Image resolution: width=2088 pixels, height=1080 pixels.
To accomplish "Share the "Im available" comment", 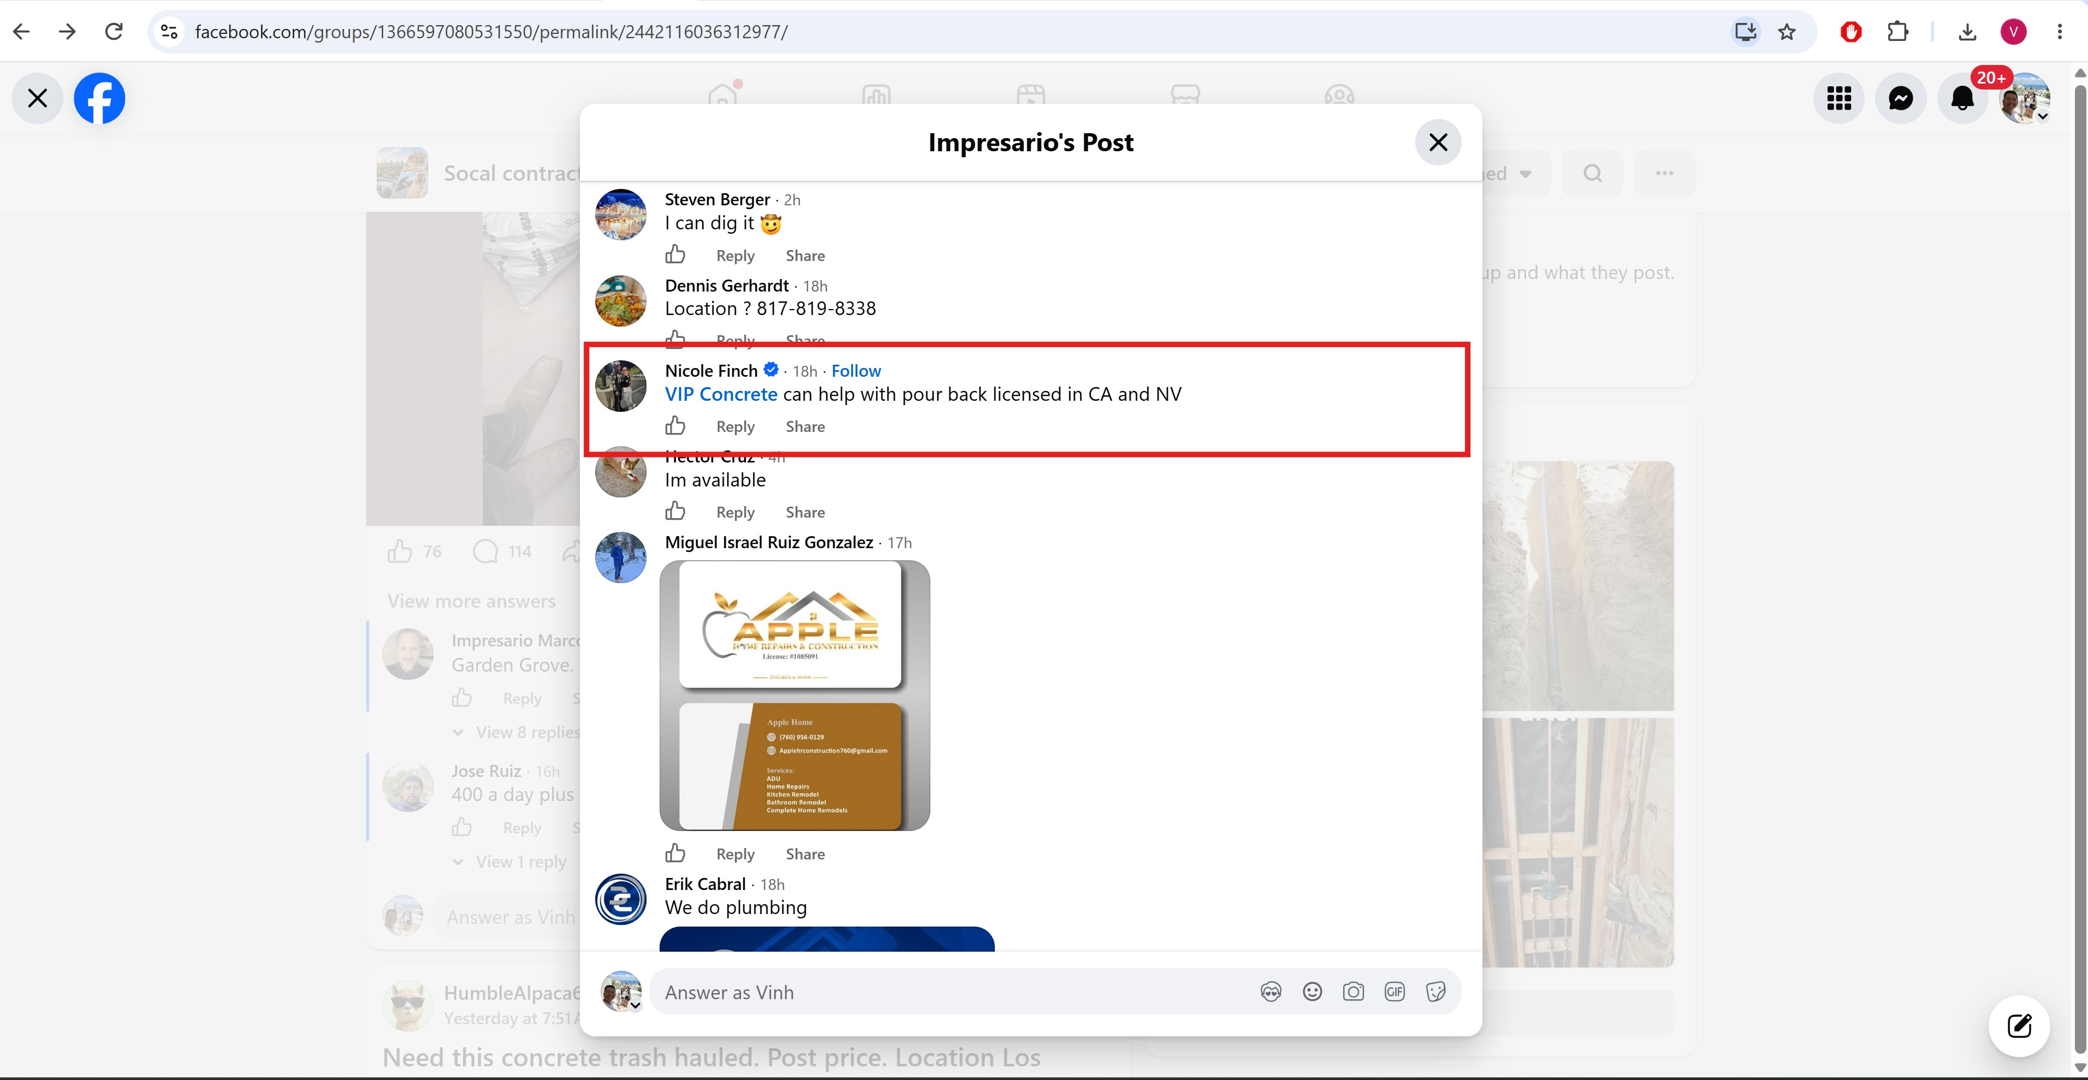I will click(805, 513).
